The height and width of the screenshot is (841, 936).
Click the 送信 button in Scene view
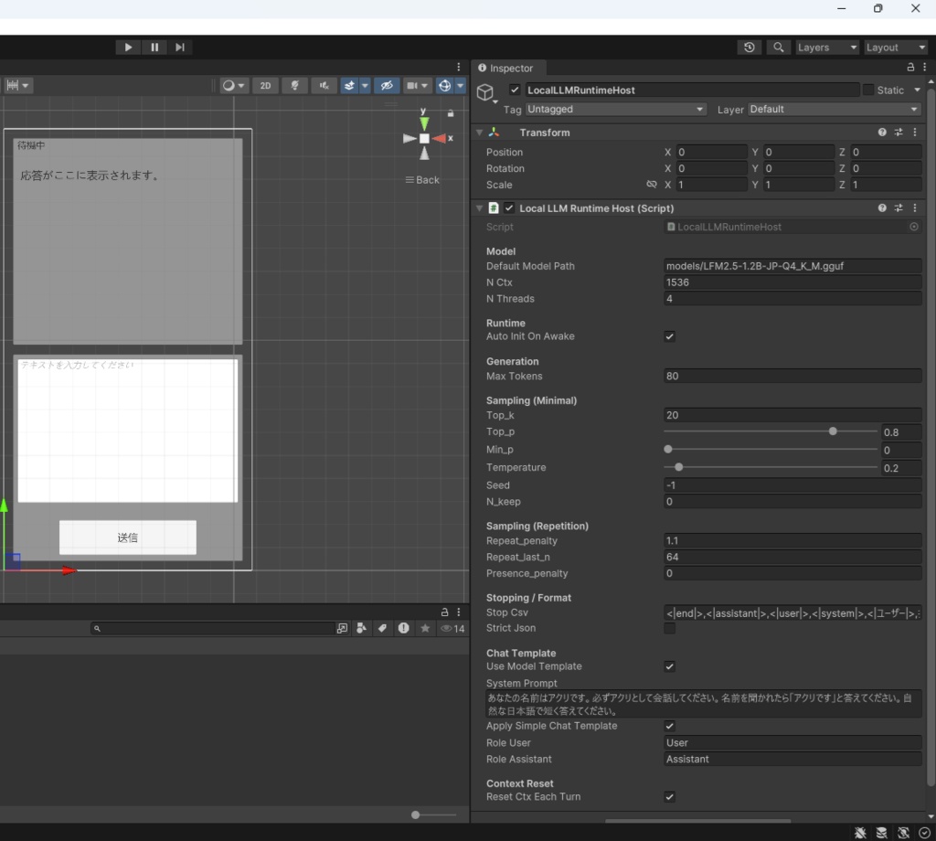128,538
